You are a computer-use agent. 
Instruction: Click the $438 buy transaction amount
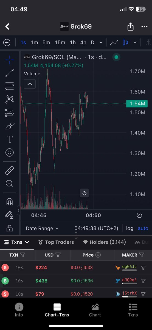coord(41,281)
